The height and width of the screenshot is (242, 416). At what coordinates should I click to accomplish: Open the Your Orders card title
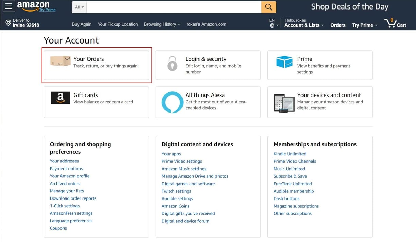(x=89, y=59)
